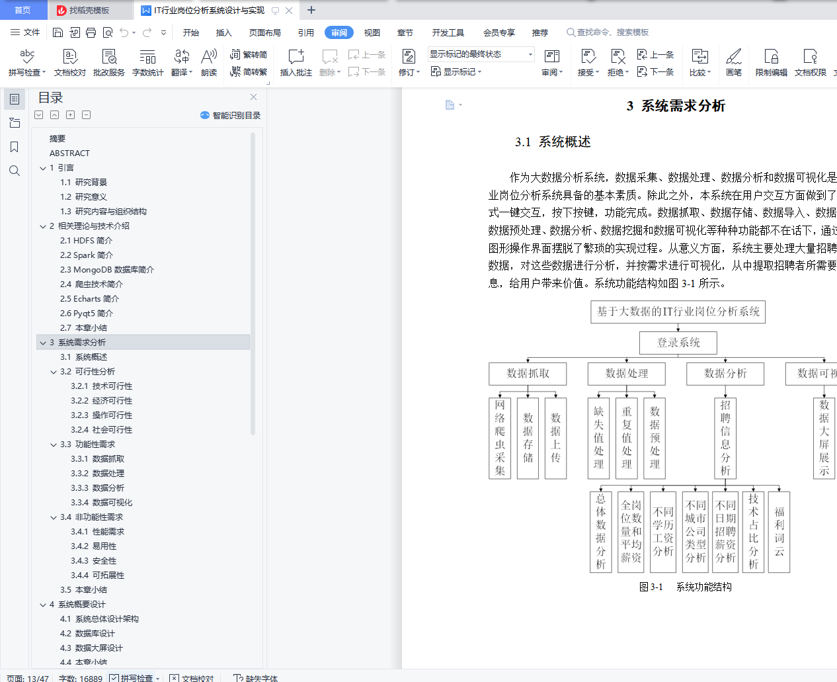Open word count (字数统计) tool

[148, 63]
